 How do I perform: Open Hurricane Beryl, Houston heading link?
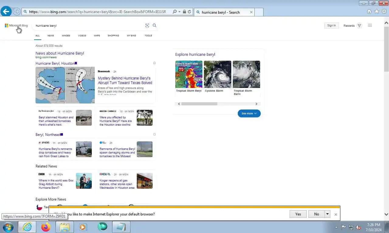point(55,63)
